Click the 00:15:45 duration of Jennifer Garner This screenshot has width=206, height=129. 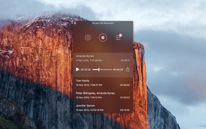pyautogui.click(x=125, y=110)
